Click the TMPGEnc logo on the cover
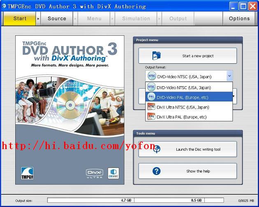Image resolution: width=259 pixels, height=207 pixels. pos(27,172)
